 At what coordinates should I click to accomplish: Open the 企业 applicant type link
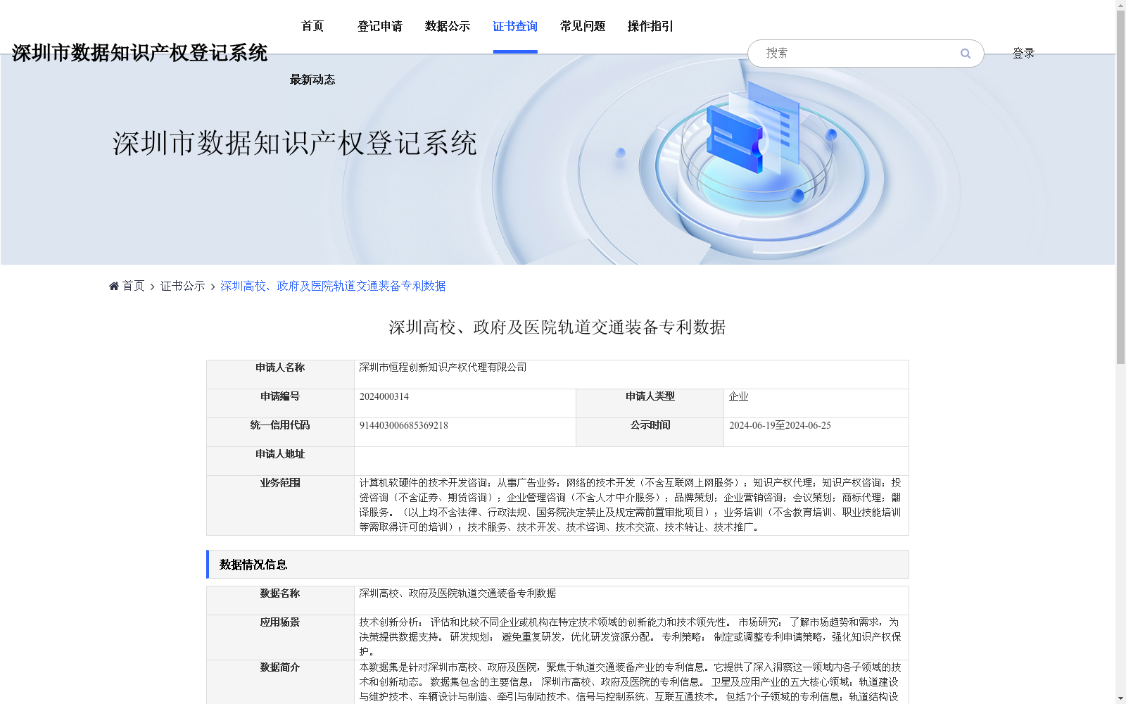tap(738, 396)
